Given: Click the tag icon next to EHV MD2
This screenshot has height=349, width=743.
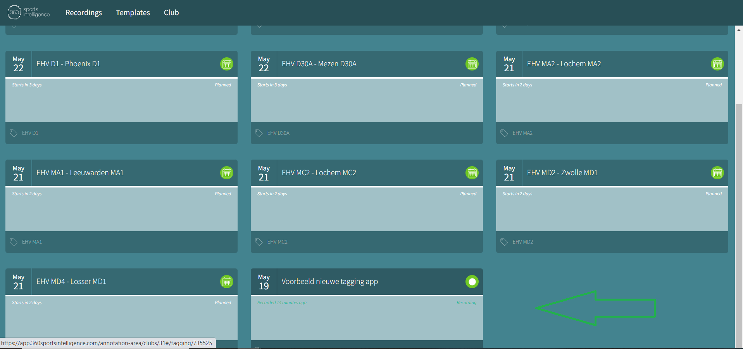Looking at the screenshot, I should (x=504, y=242).
